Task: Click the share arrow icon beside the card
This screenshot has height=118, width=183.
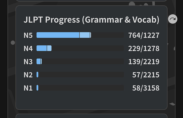Action: [x=173, y=19]
